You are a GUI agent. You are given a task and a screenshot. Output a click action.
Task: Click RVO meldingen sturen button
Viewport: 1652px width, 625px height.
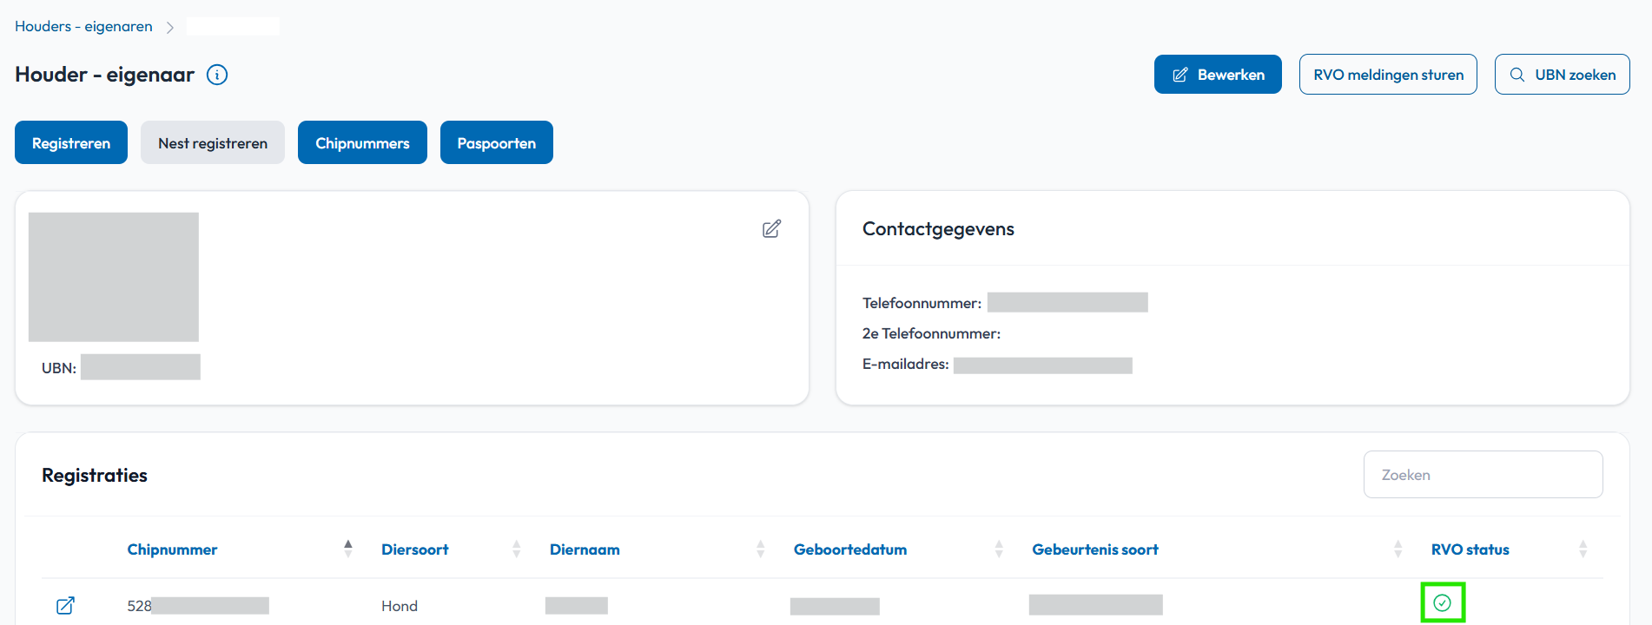pyautogui.click(x=1388, y=75)
